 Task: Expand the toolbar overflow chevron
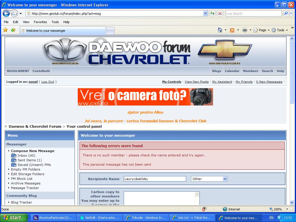click(x=293, y=28)
